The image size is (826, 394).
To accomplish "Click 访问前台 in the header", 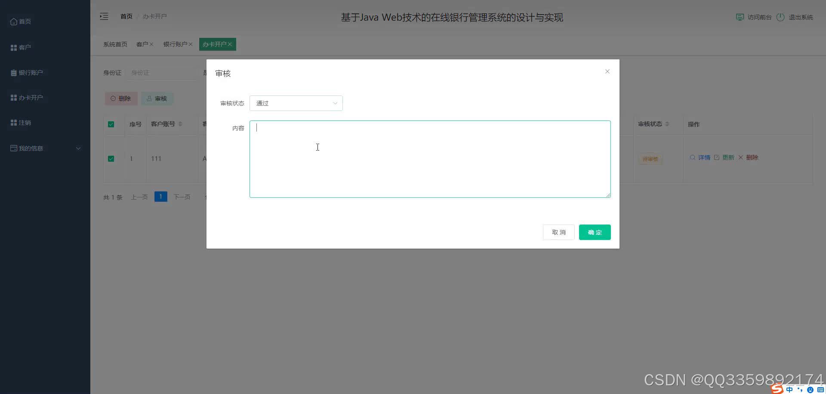I will click(x=759, y=17).
